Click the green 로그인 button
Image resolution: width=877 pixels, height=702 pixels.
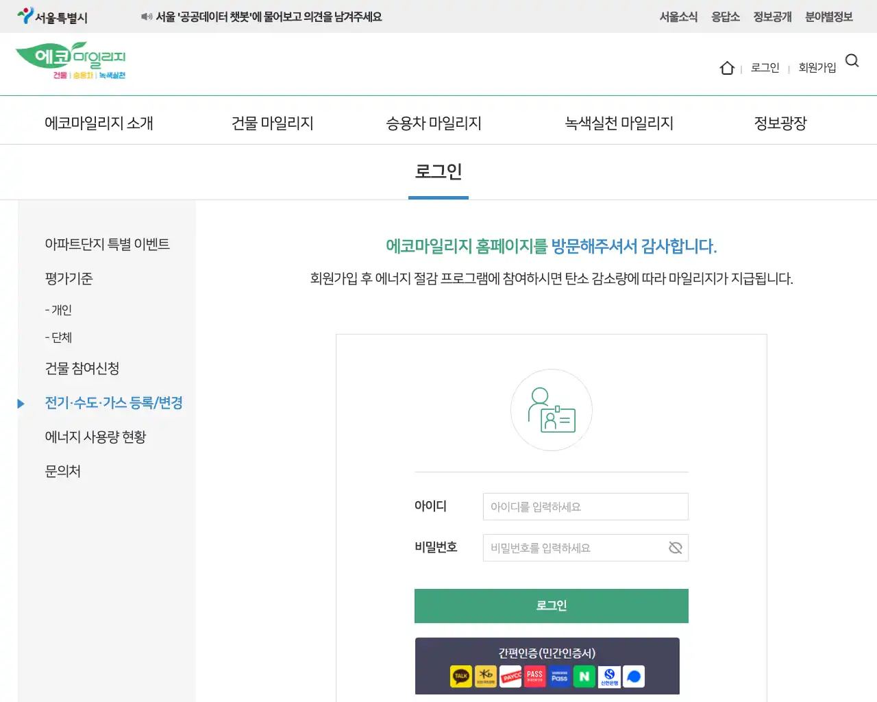pos(552,606)
